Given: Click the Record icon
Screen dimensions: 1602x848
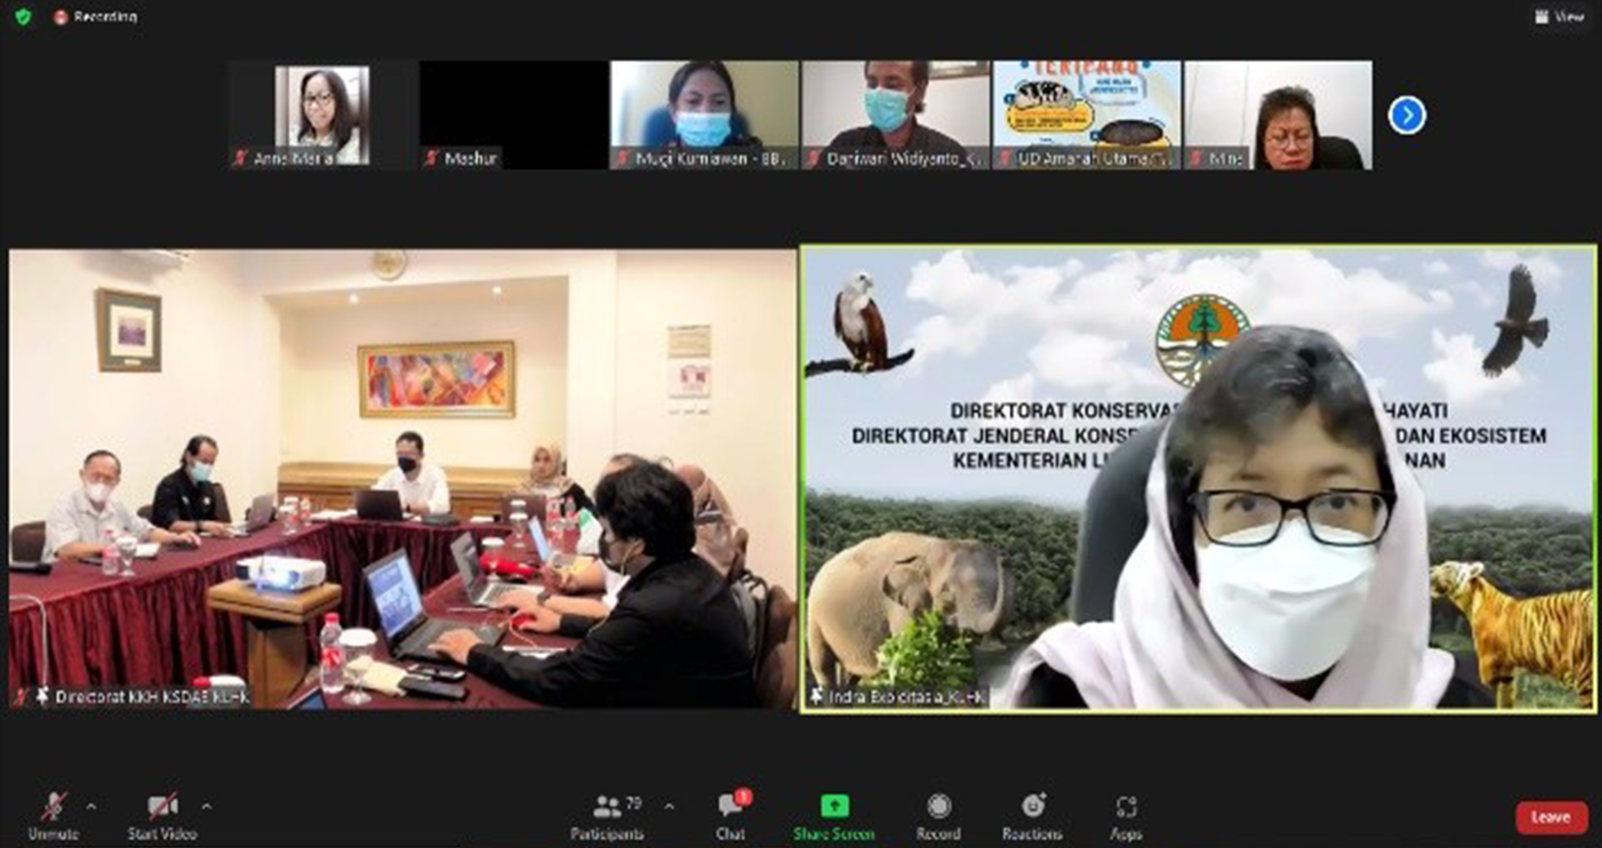Looking at the screenshot, I should coord(938,807).
